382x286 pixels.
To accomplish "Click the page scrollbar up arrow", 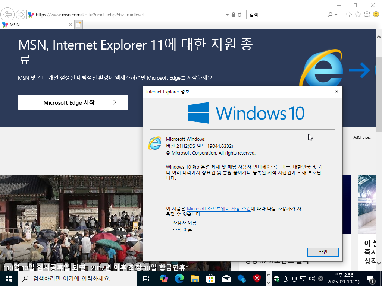I will tap(379, 37).
